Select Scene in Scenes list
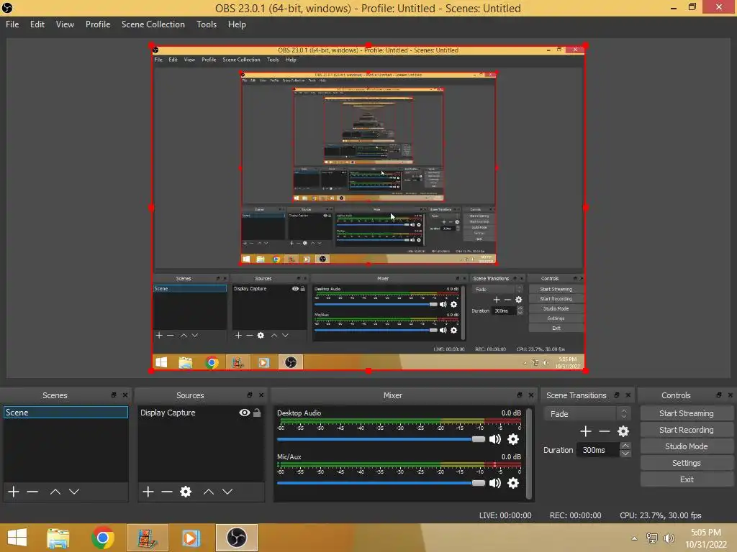 point(65,413)
